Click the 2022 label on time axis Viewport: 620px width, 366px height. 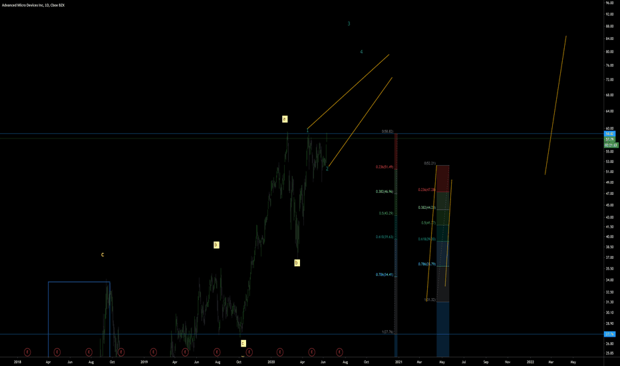click(530, 361)
